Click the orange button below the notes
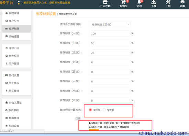Screen dimensions: 189x136 pyautogui.click(x=94, y=130)
